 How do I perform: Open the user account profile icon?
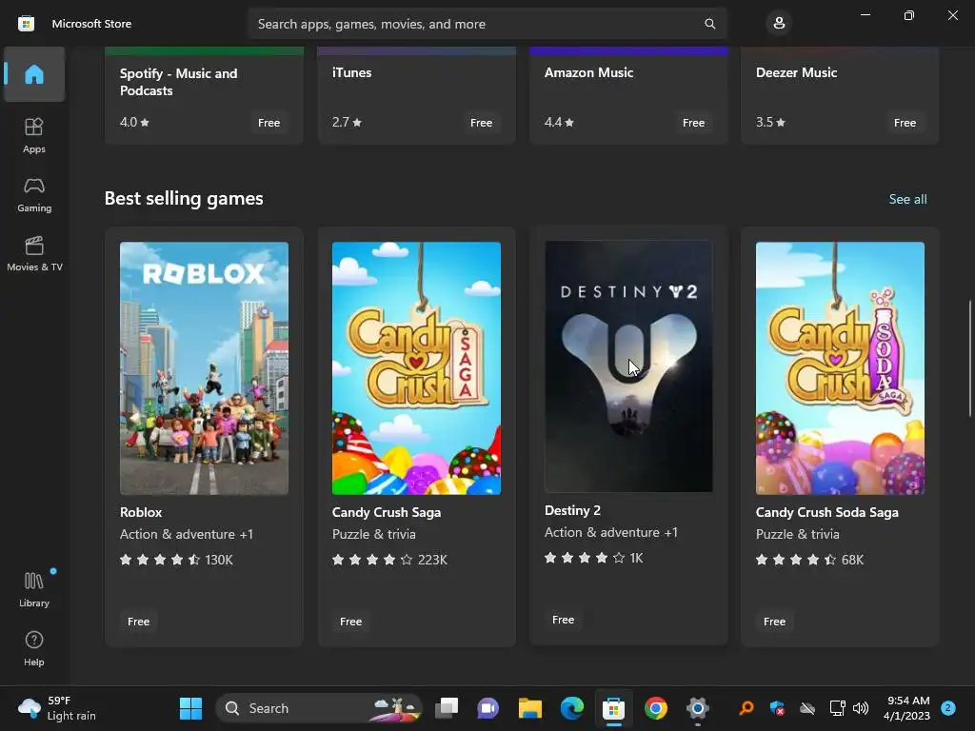tap(779, 24)
